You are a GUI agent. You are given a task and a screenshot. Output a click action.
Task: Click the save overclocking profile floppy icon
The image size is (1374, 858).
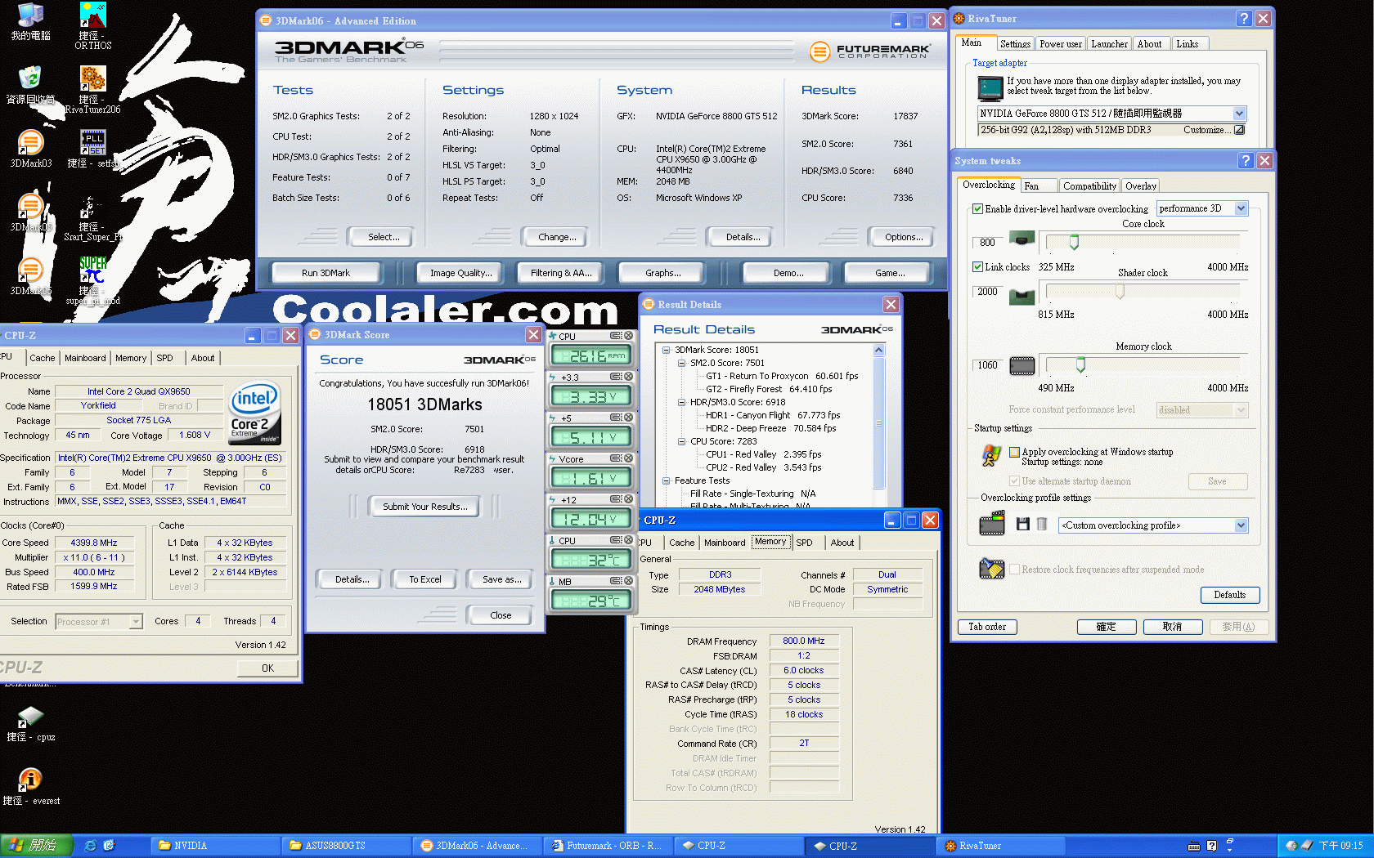tap(1022, 525)
